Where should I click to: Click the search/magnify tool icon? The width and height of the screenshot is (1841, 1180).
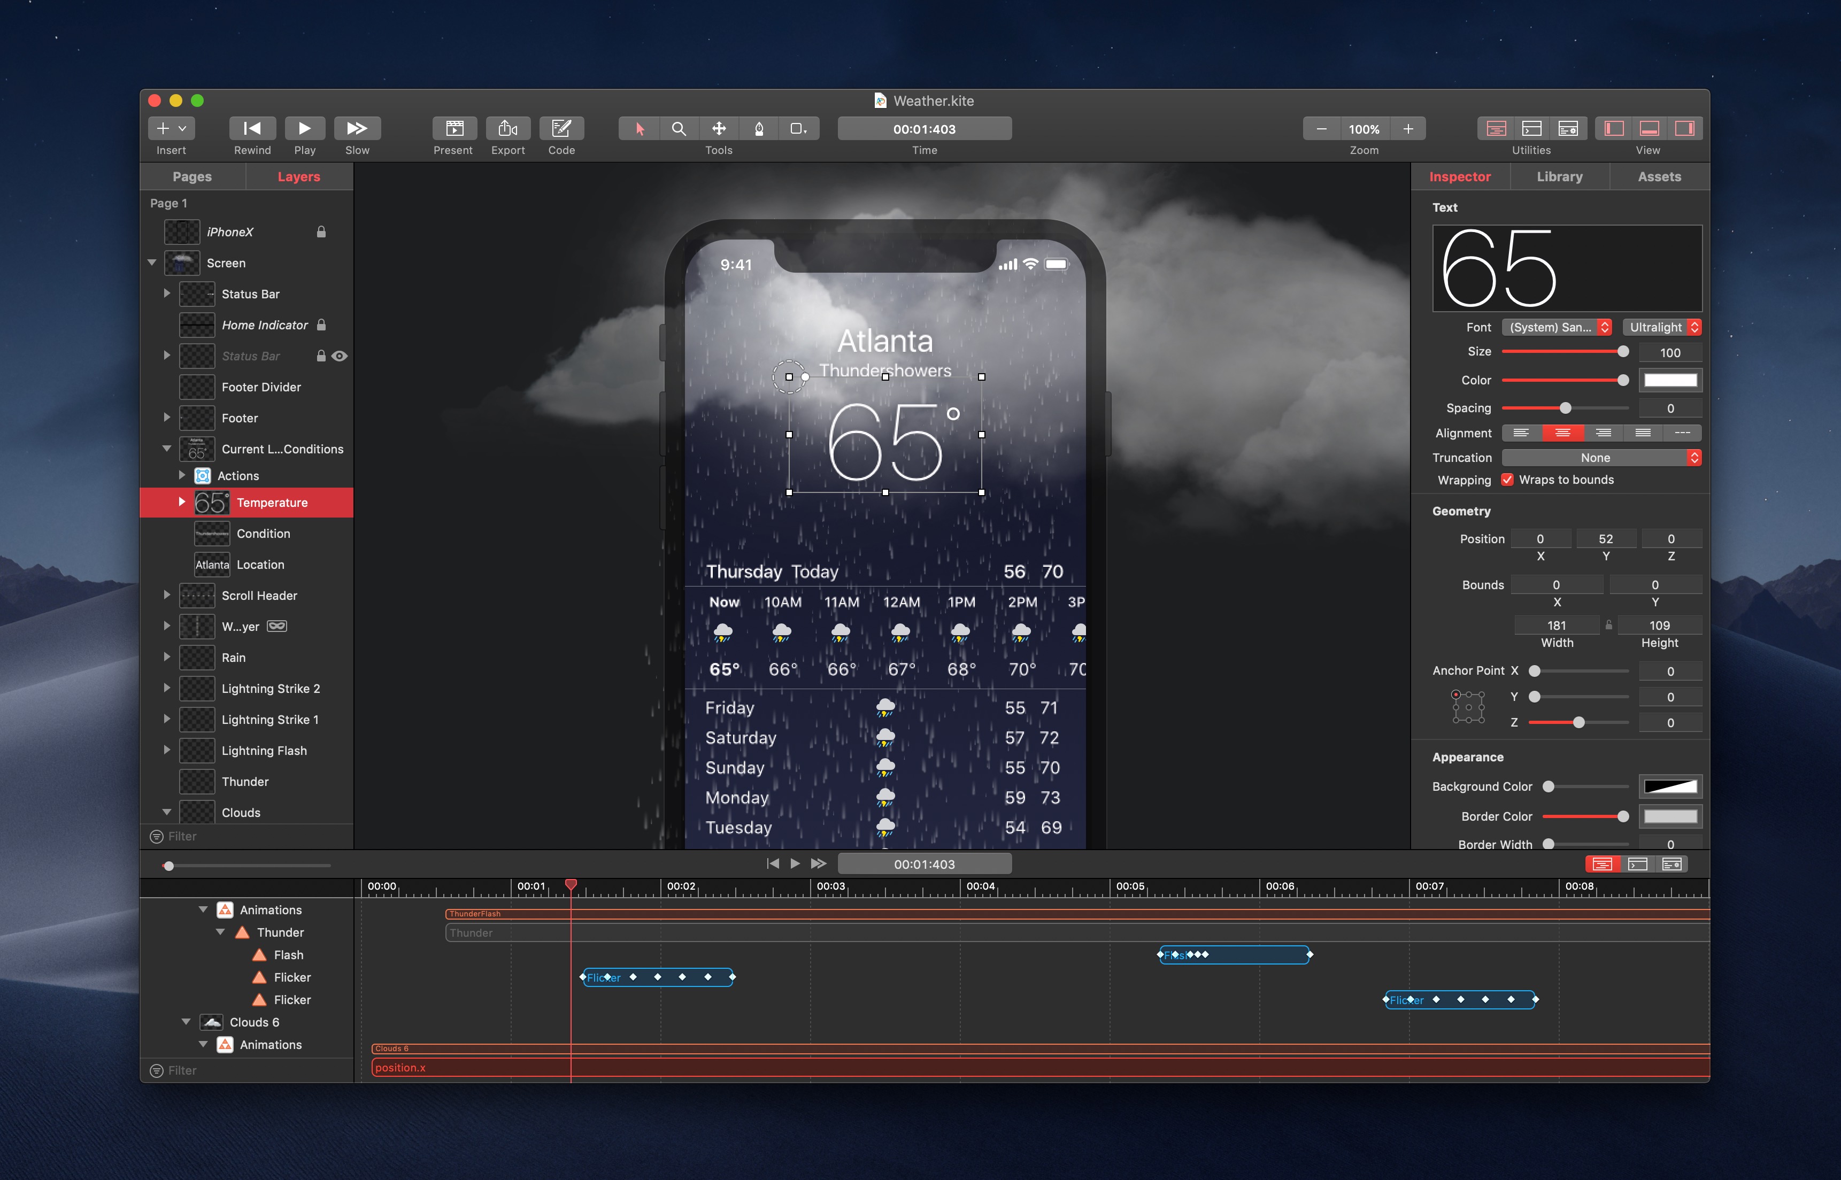coord(680,128)
